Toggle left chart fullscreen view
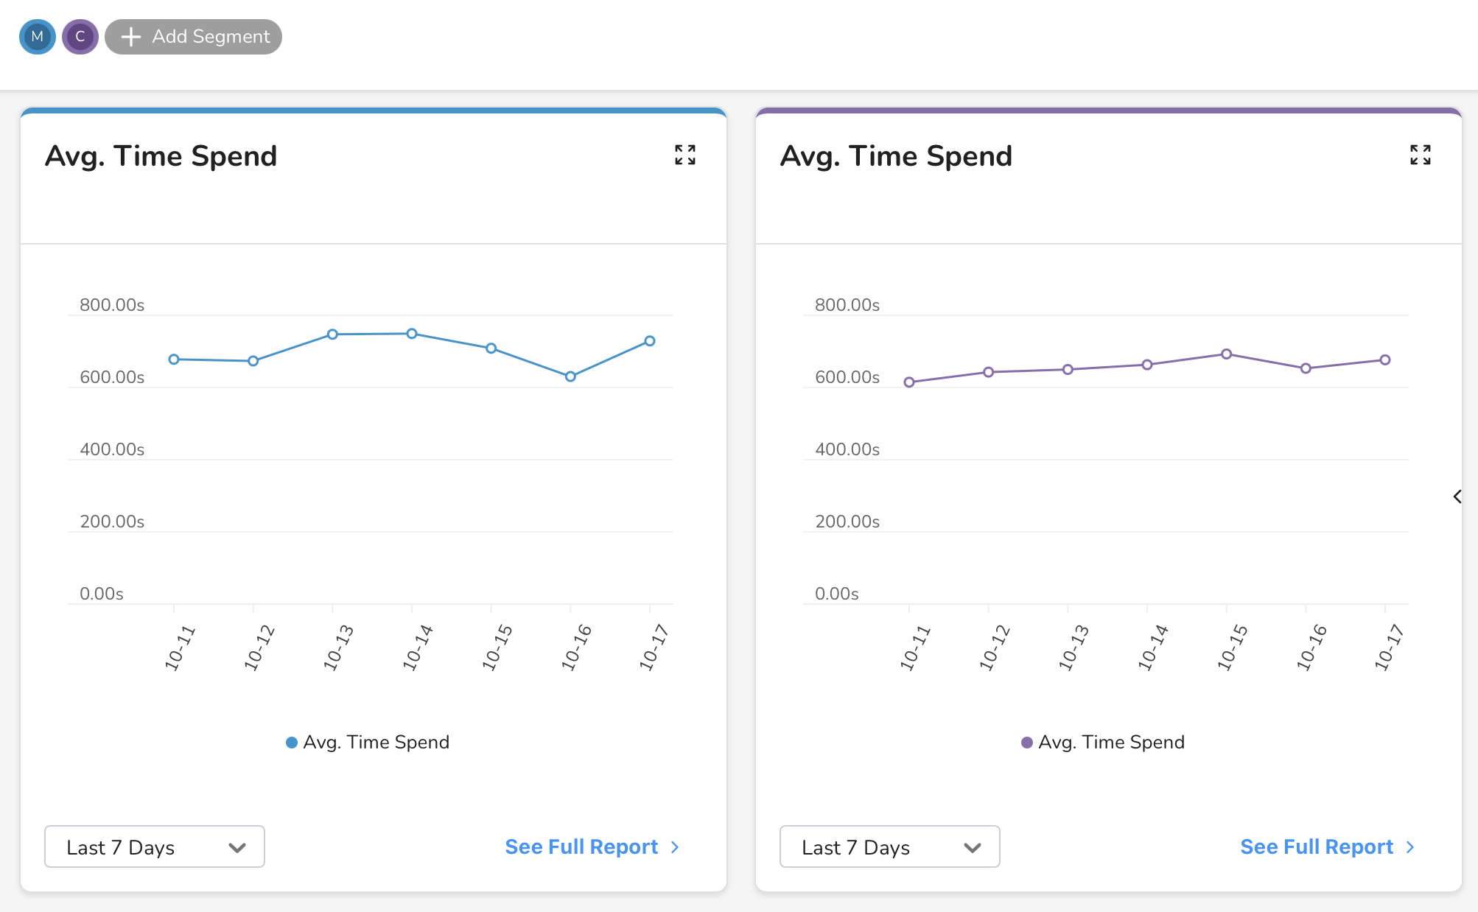Image resolution: width=1478 pixels, height=912 pixels. coord(685,156)
